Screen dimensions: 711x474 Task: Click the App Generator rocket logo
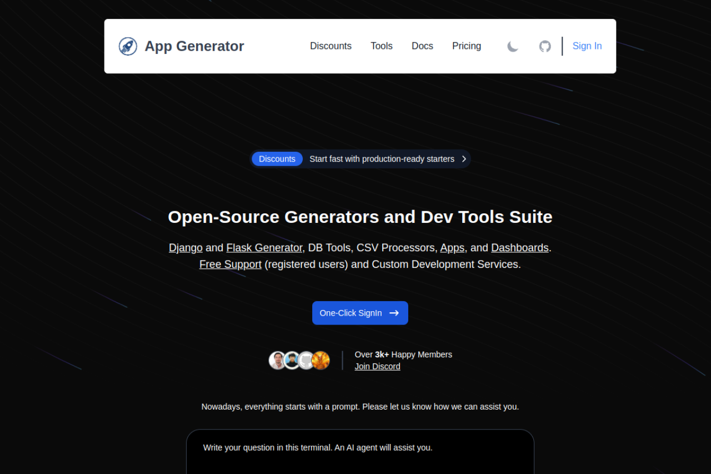128,46
